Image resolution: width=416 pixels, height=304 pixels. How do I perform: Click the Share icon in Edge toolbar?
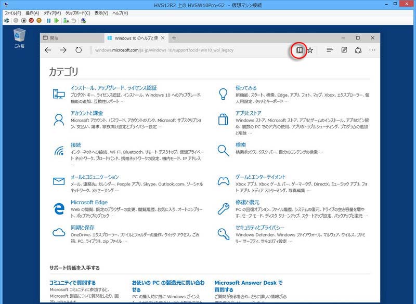[x=358, y=50]
